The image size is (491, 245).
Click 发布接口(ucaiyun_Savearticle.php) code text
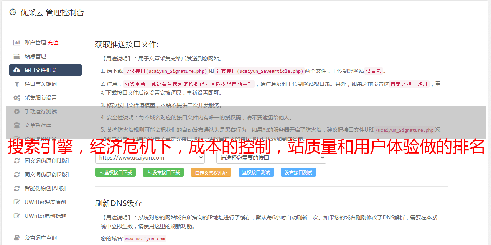259,71
